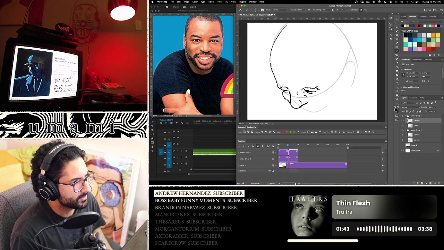Hide the Background layer
Image resolution: width=444 pixels, height=250 pixels.
(402, 150)
